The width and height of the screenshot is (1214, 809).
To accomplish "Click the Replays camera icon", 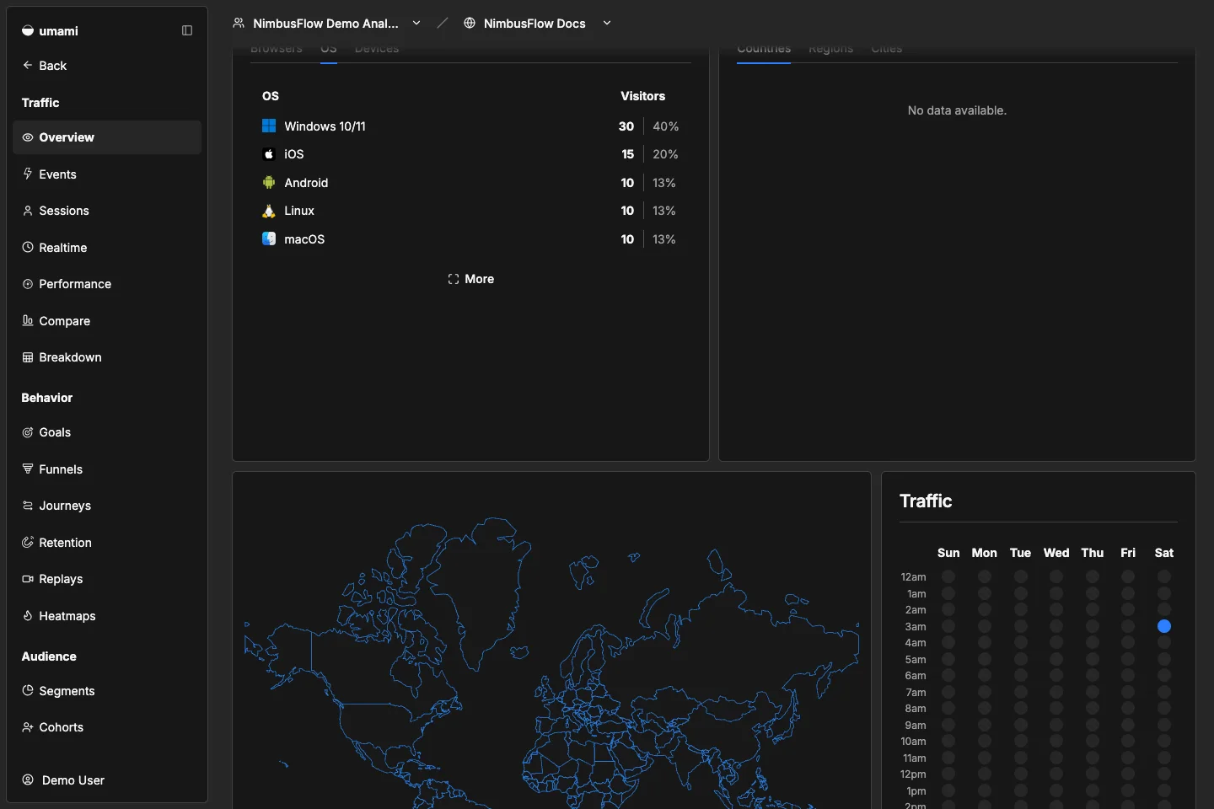I will (x=28, y=579).
